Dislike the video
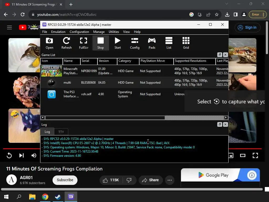Image resolution: width=269 pixels, height=202 pixels. (x=129, y=180)
